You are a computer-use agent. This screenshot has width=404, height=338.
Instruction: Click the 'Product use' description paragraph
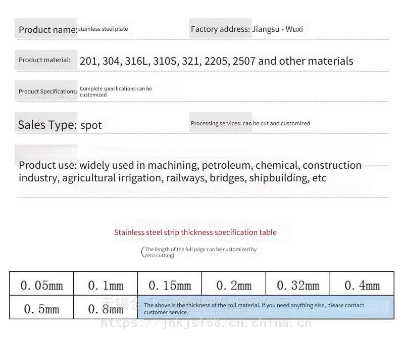(190, 172)
